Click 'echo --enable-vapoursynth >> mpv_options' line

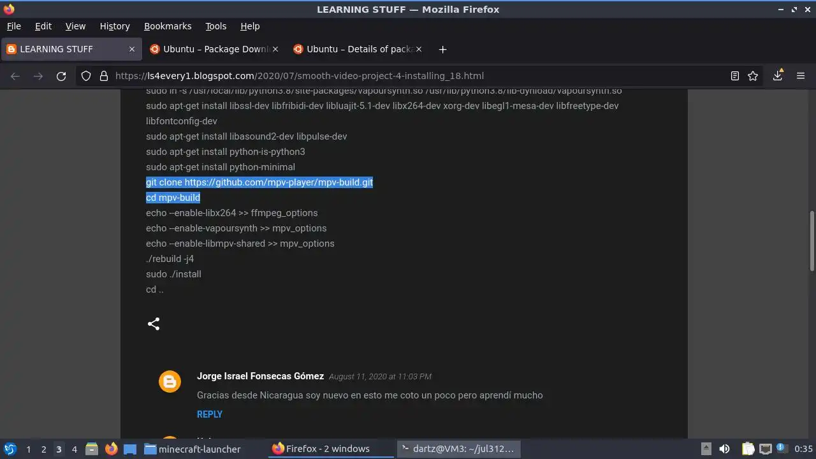[x=236, y=228]
